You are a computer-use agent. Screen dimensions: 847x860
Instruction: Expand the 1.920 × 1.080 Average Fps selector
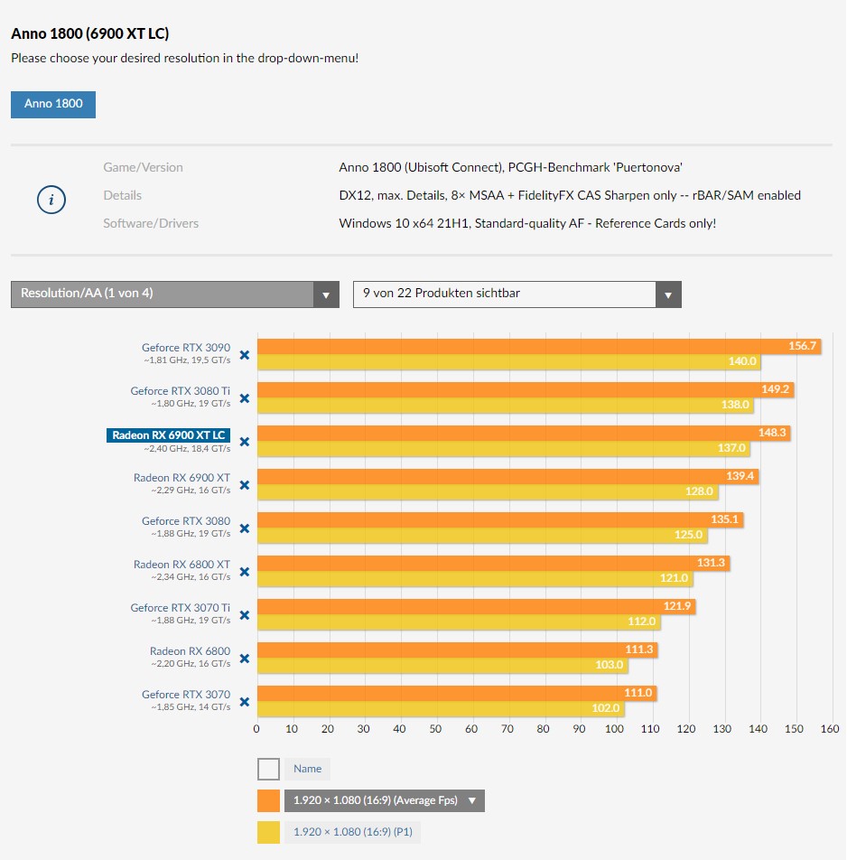pos(384,800)
